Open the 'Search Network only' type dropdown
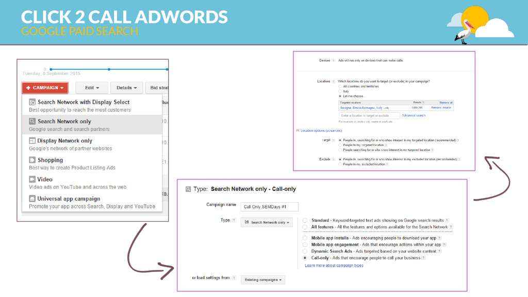The height and width of the screenshot is (297, 528). click(267, 223)
